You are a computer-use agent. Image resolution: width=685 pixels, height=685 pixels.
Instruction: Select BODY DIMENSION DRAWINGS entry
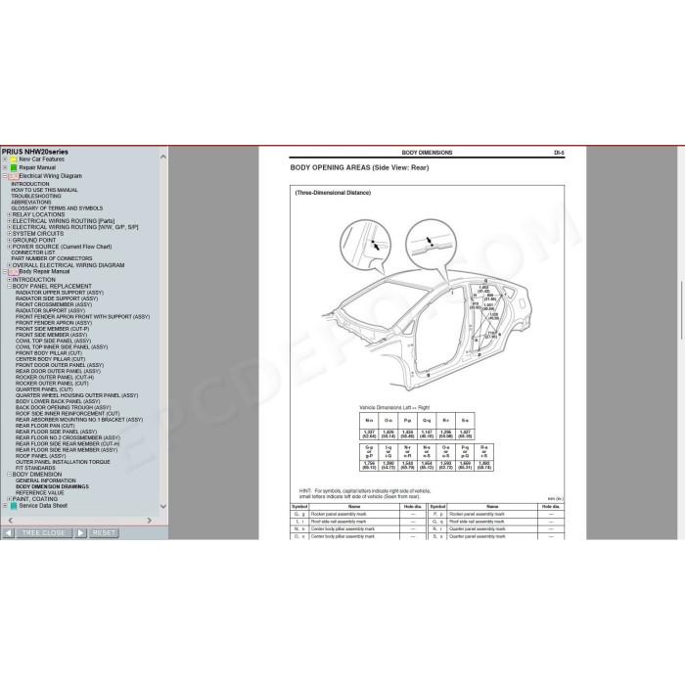(x=53, y=486)
